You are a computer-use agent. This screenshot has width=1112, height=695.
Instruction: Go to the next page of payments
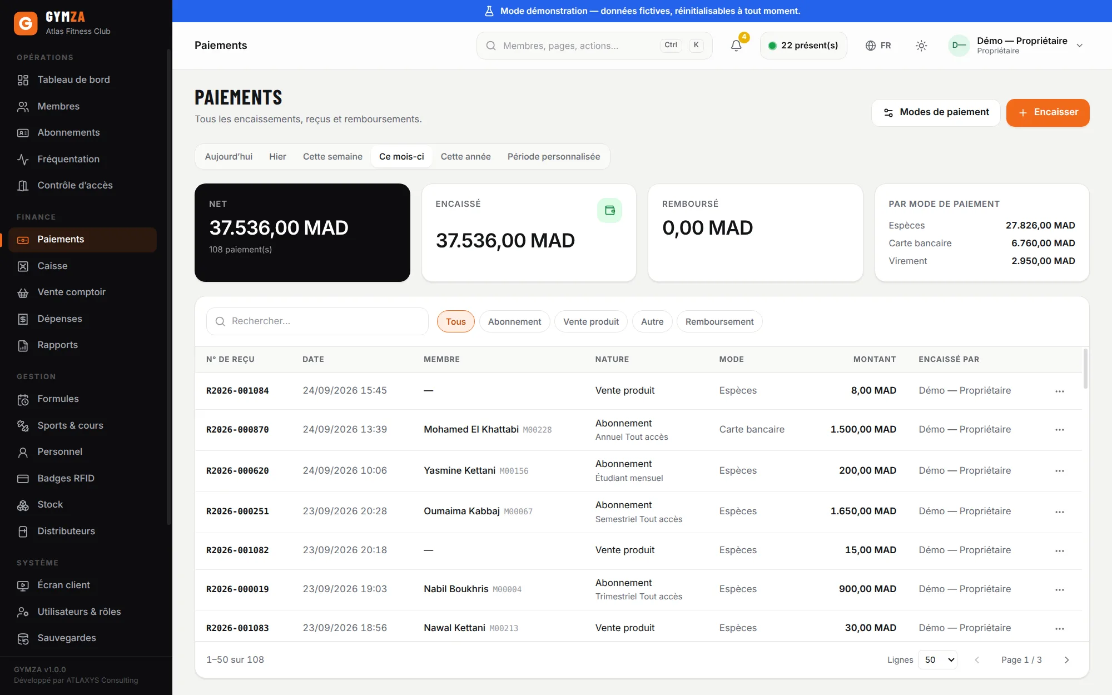(1066, 660)
